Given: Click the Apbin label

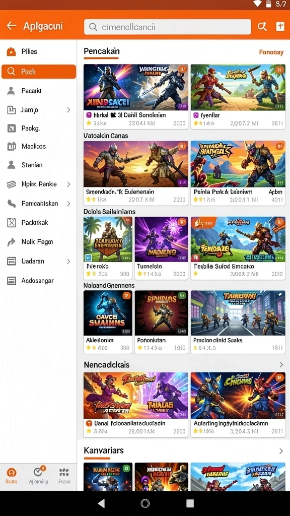Looking at the screenshot, I should click(x=275, y=192).
